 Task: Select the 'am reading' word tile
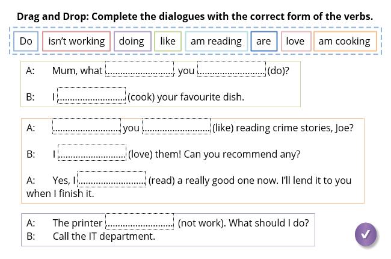pos(216,41)
